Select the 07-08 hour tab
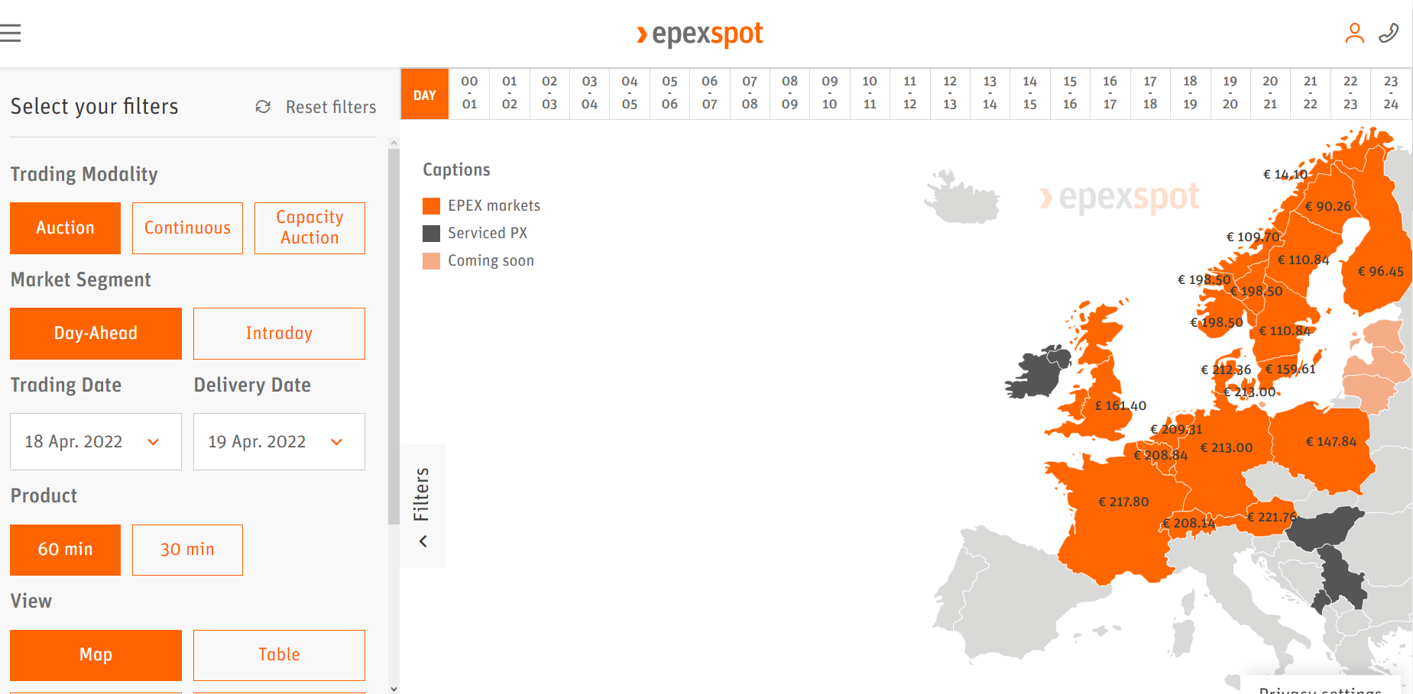The width and height of the screenshot is (1413, 694). [750, 93]
